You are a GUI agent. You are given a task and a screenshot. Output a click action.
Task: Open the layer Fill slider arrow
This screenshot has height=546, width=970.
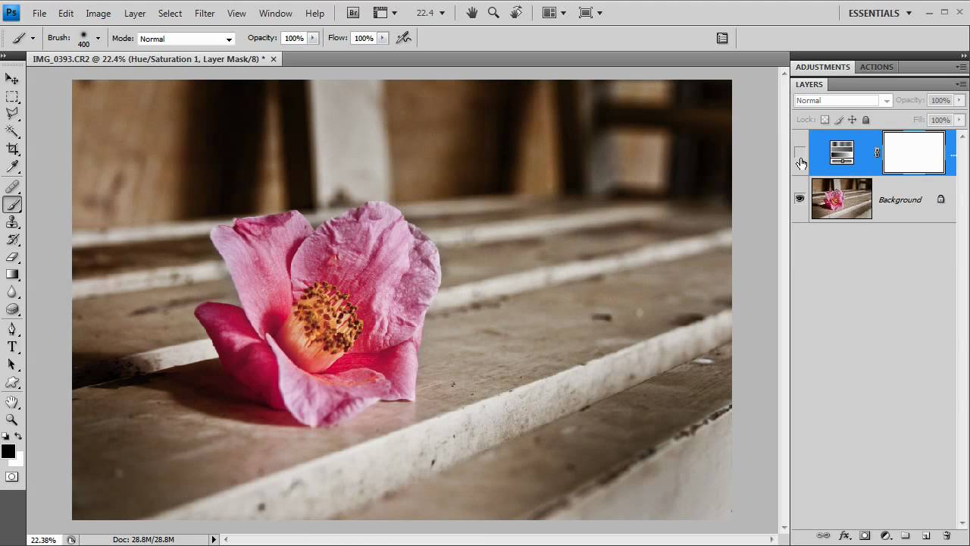[959, 120]
